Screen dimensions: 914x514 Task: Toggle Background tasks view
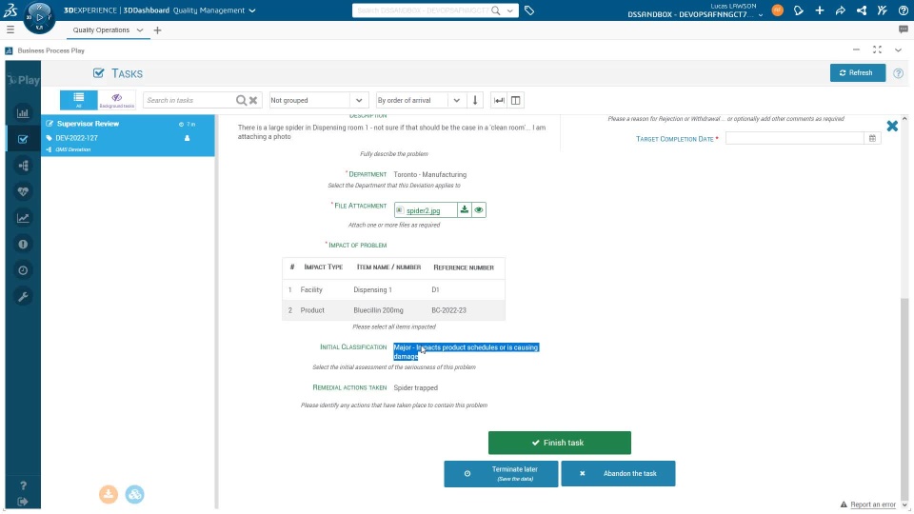coord(116,100)
